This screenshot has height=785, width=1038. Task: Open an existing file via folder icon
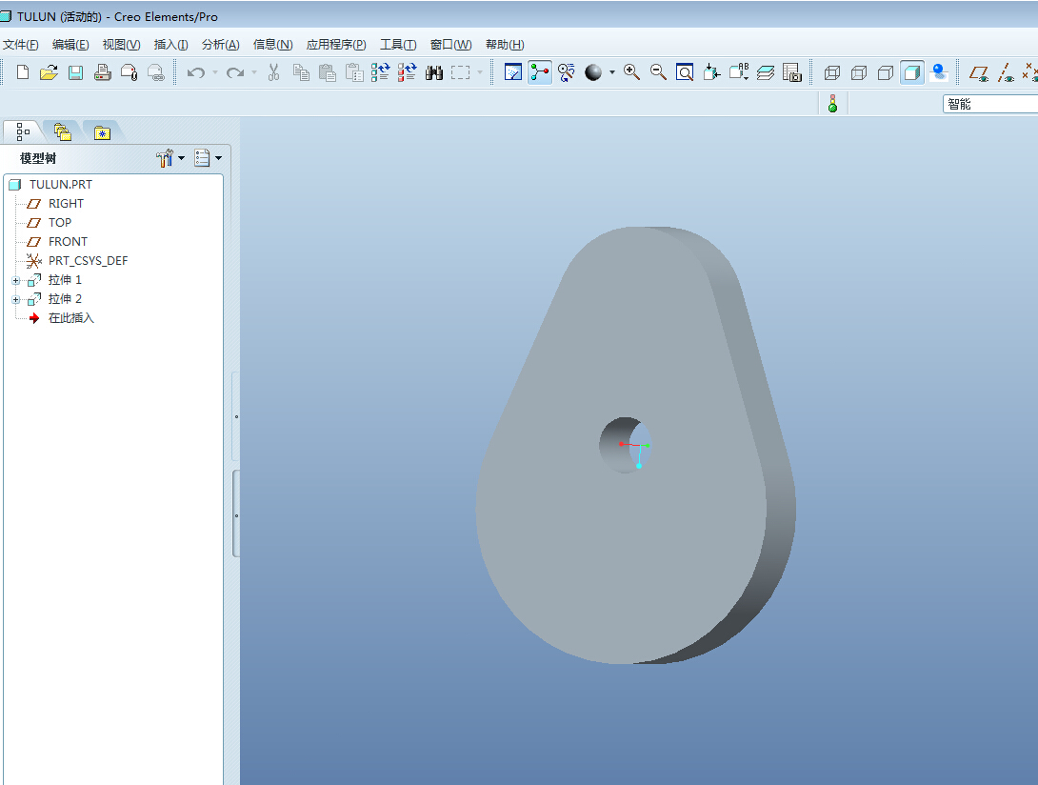[x=49, y=72]
